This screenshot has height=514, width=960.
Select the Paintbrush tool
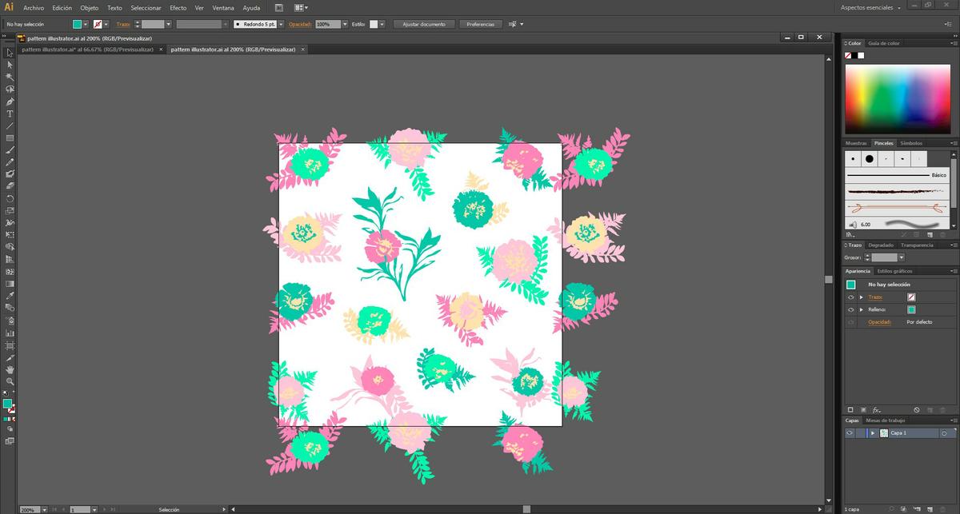10,150
